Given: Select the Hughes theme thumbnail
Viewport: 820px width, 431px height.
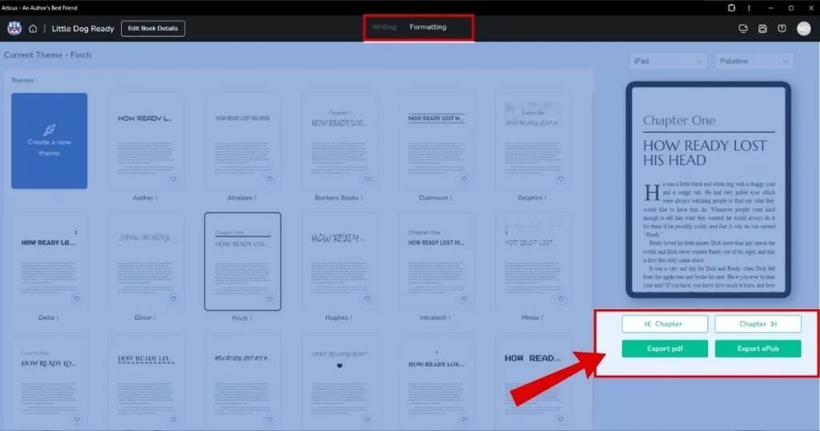Looking at the screenshot, I should pos(340,261).
